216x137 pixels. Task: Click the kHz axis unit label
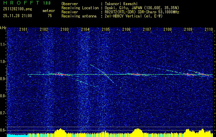pyautogui.click(x=3, y=28)
